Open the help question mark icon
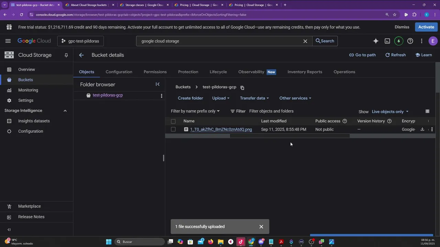Viewport: 440px width, 247px height. click(x=410, y=41)
